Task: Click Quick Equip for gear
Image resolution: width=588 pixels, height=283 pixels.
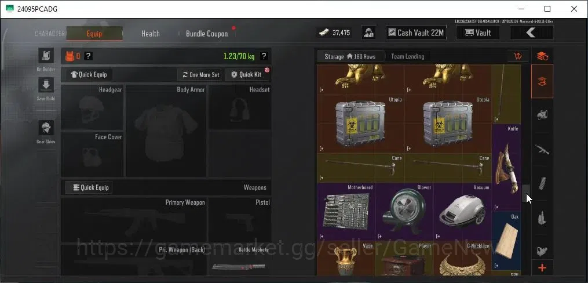Action: [89, 74]
